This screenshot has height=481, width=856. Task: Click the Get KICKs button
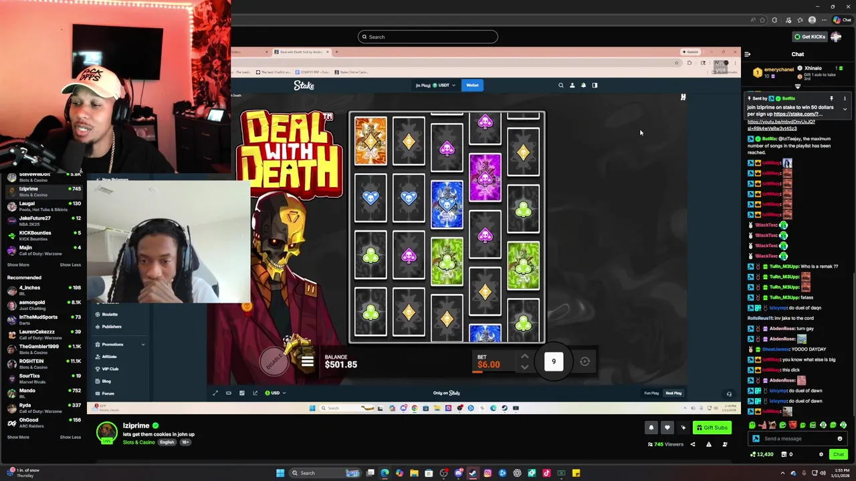click(x=810, y=37)
